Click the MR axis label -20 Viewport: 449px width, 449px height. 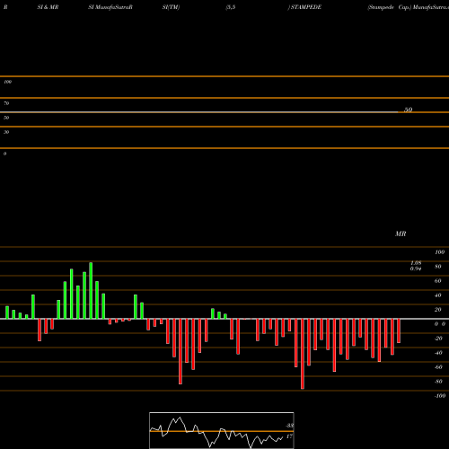point(438,339)
